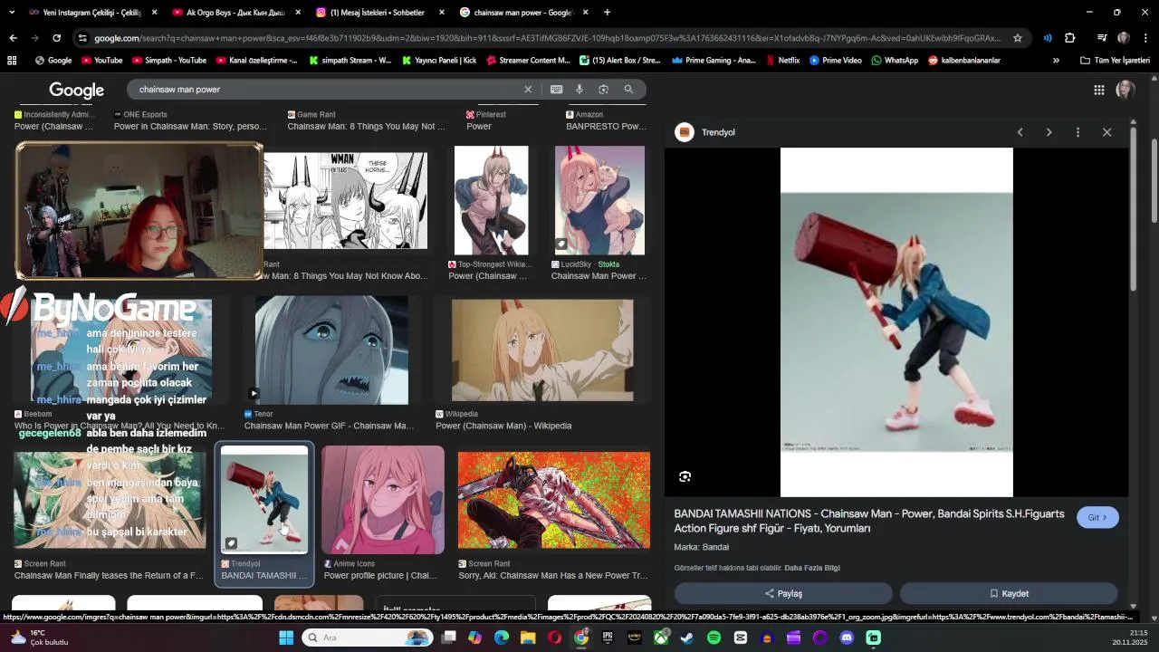Open the Netflix bookmark

point(782,61)
